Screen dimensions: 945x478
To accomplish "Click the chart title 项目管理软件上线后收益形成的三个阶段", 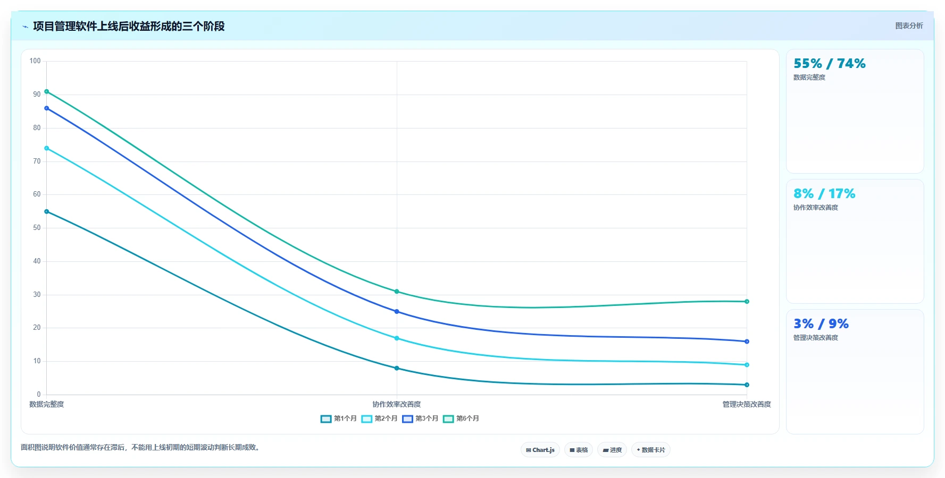I will [129, 26].
